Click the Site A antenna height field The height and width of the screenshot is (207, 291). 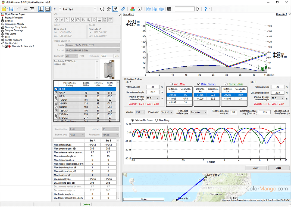[152, 87]
